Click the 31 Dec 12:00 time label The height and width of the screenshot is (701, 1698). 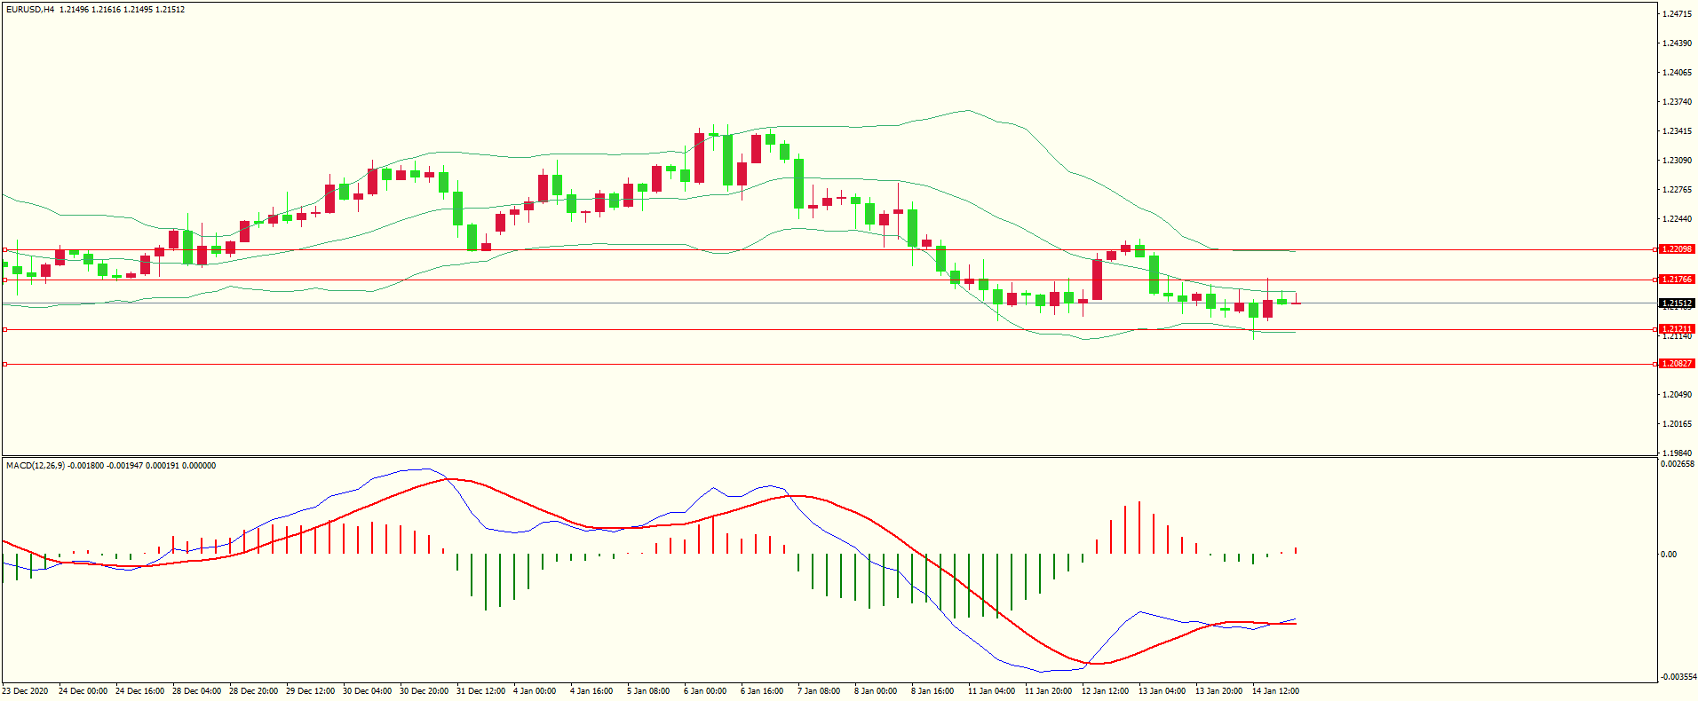click(480, 691)
